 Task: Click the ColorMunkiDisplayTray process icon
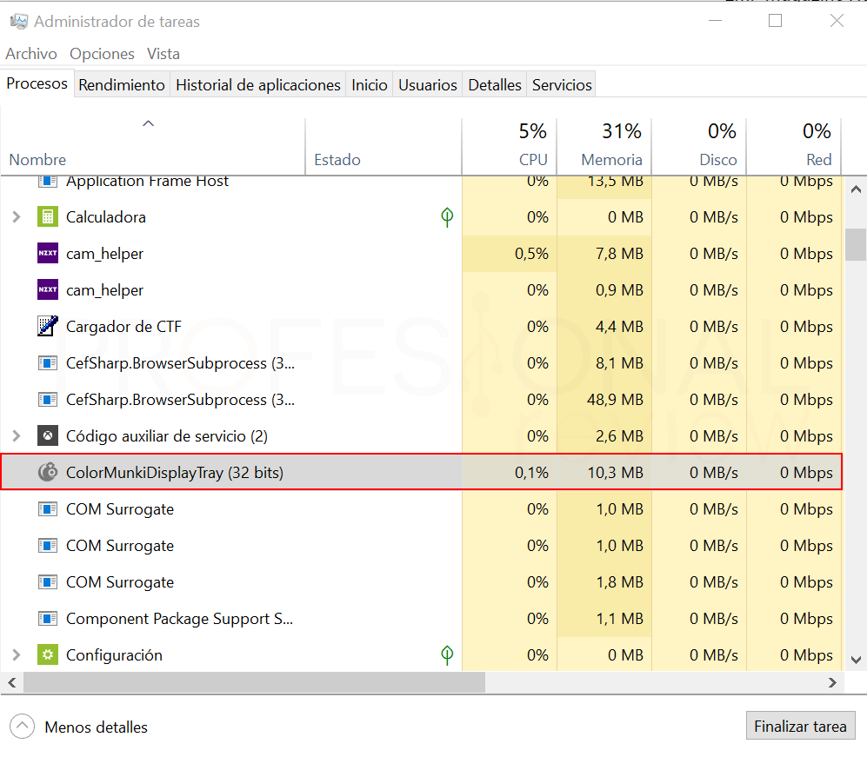[x=48, y=473]
